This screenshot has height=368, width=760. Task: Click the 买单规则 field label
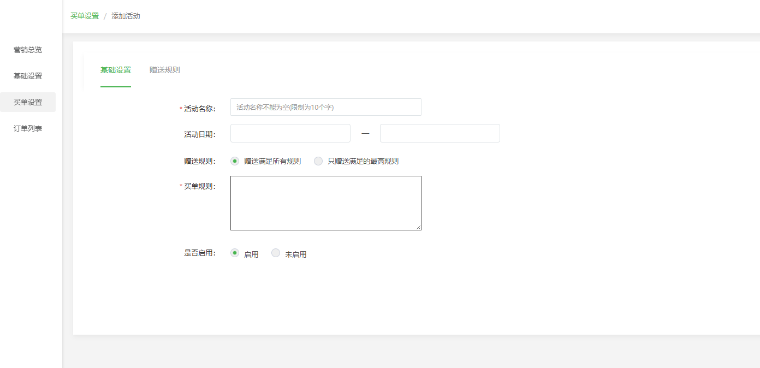(x=199, y=186)
